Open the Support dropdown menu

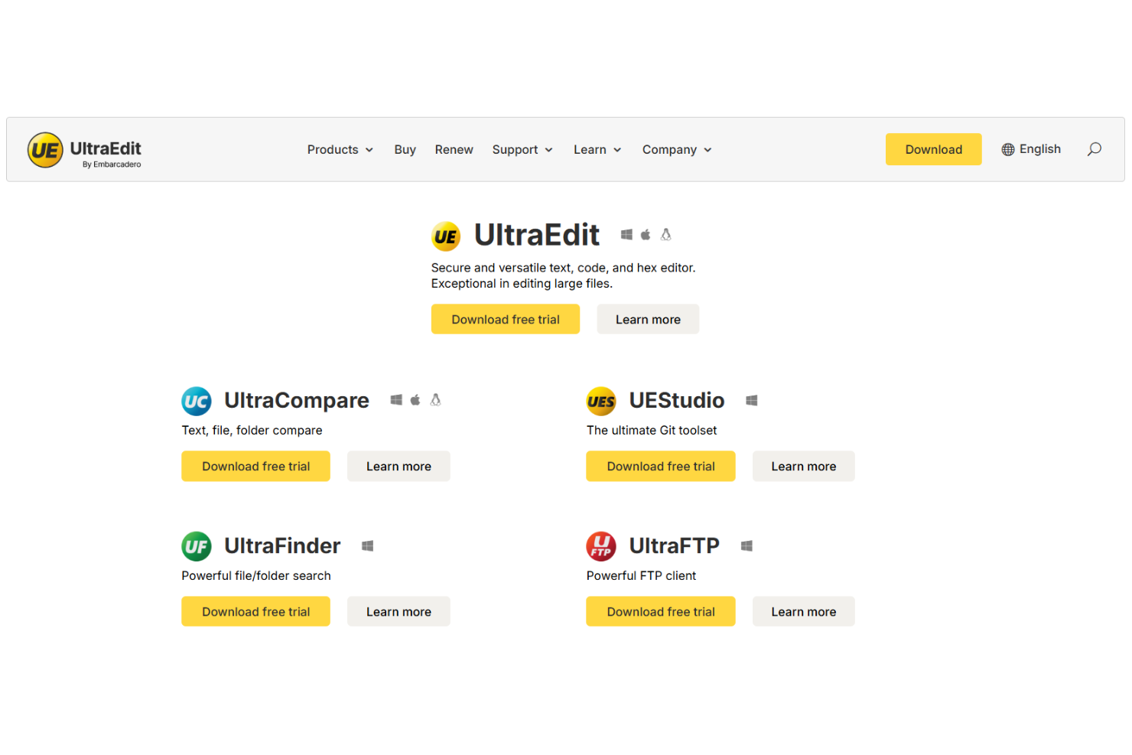click(x=522, y=149)
